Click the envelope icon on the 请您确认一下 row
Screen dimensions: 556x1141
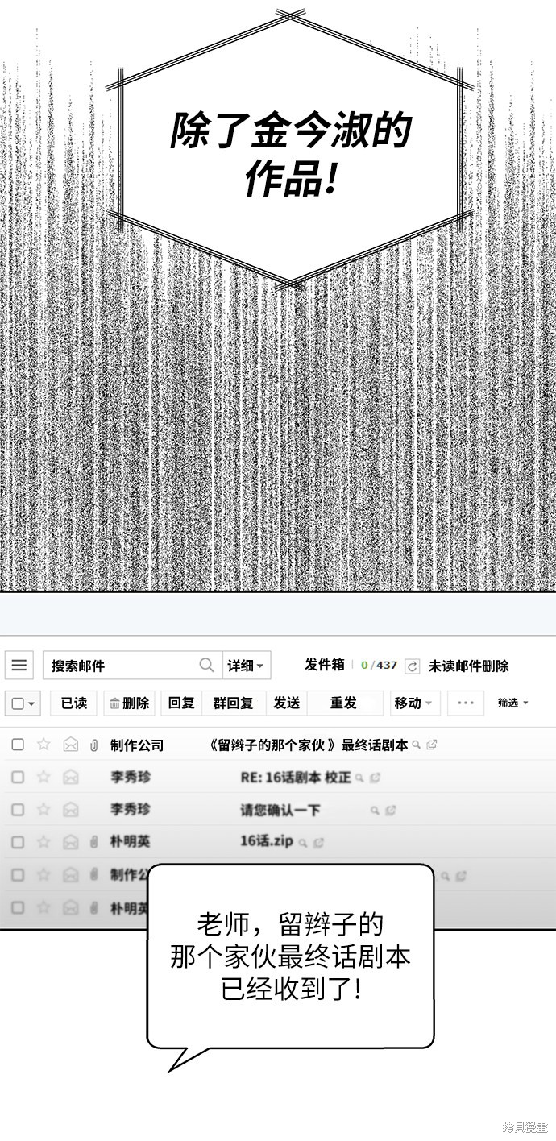coord(71,810)
